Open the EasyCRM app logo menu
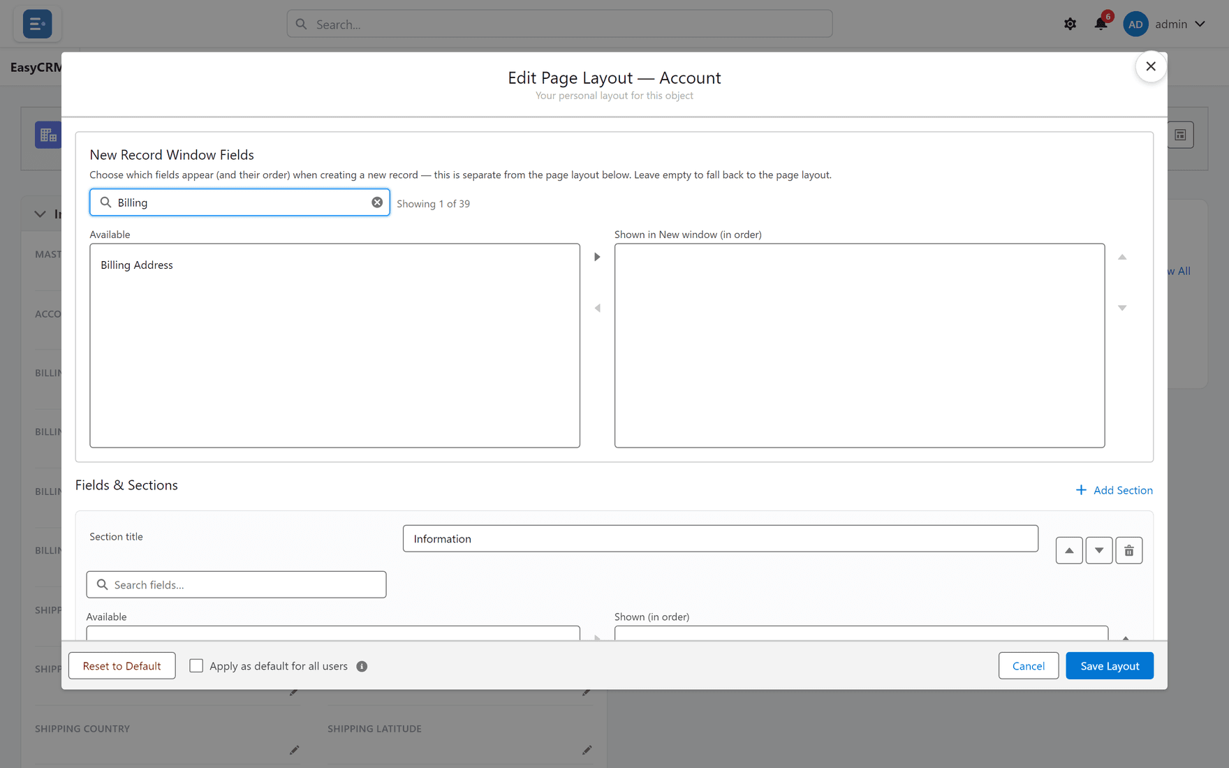Viewport: 1229px width, 768px height. click(37, 24)
